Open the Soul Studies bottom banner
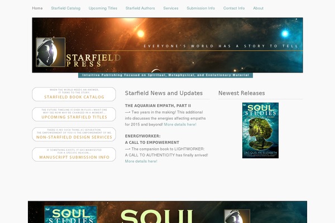The image size is (335, 223). (x=167, y=212)
